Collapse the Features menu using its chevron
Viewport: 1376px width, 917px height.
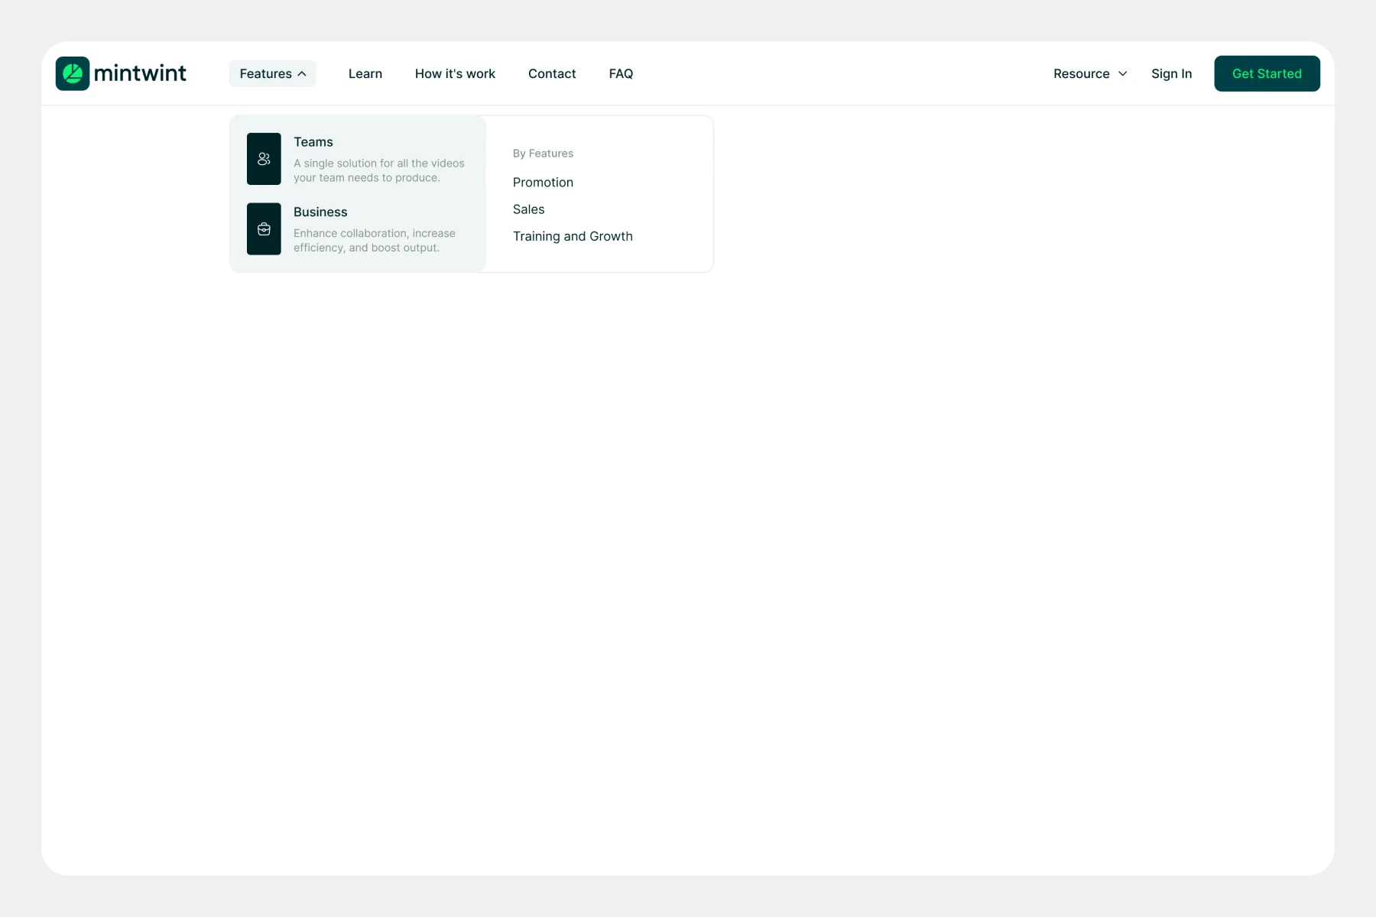coord(303,74)
